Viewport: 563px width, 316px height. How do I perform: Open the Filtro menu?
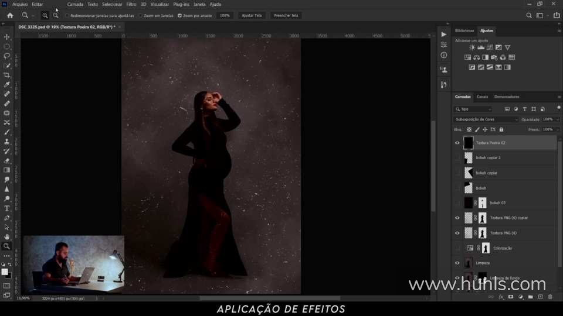click(131, 4)
